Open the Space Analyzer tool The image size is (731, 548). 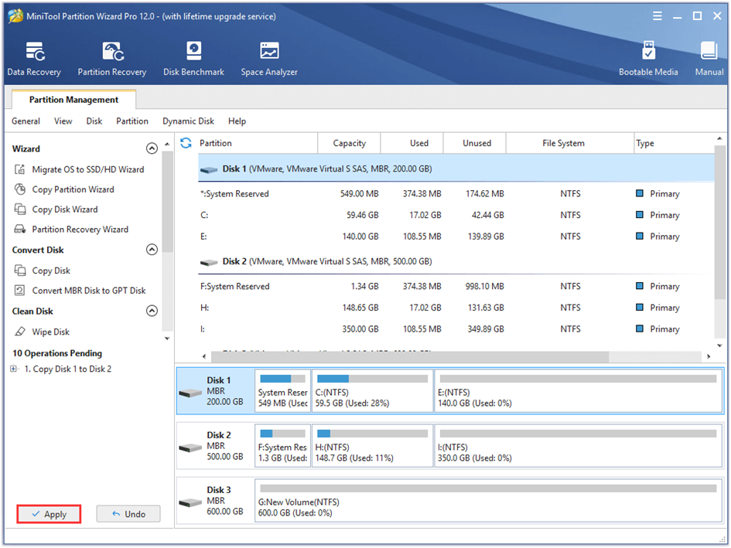(269, 58)
